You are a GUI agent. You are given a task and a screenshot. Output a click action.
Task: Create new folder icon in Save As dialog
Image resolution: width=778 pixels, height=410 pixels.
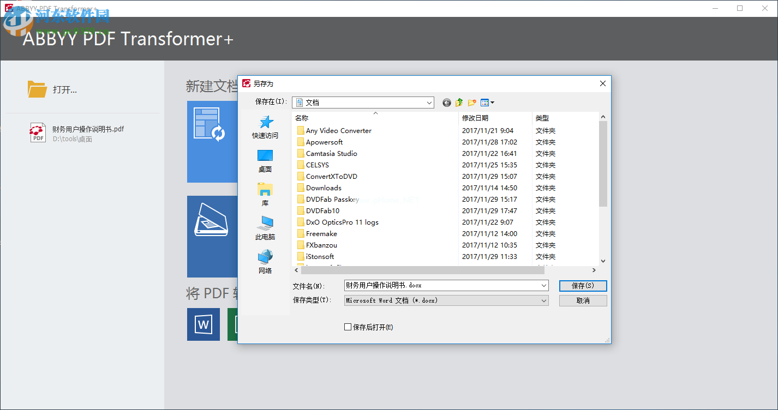click(472, 102)
